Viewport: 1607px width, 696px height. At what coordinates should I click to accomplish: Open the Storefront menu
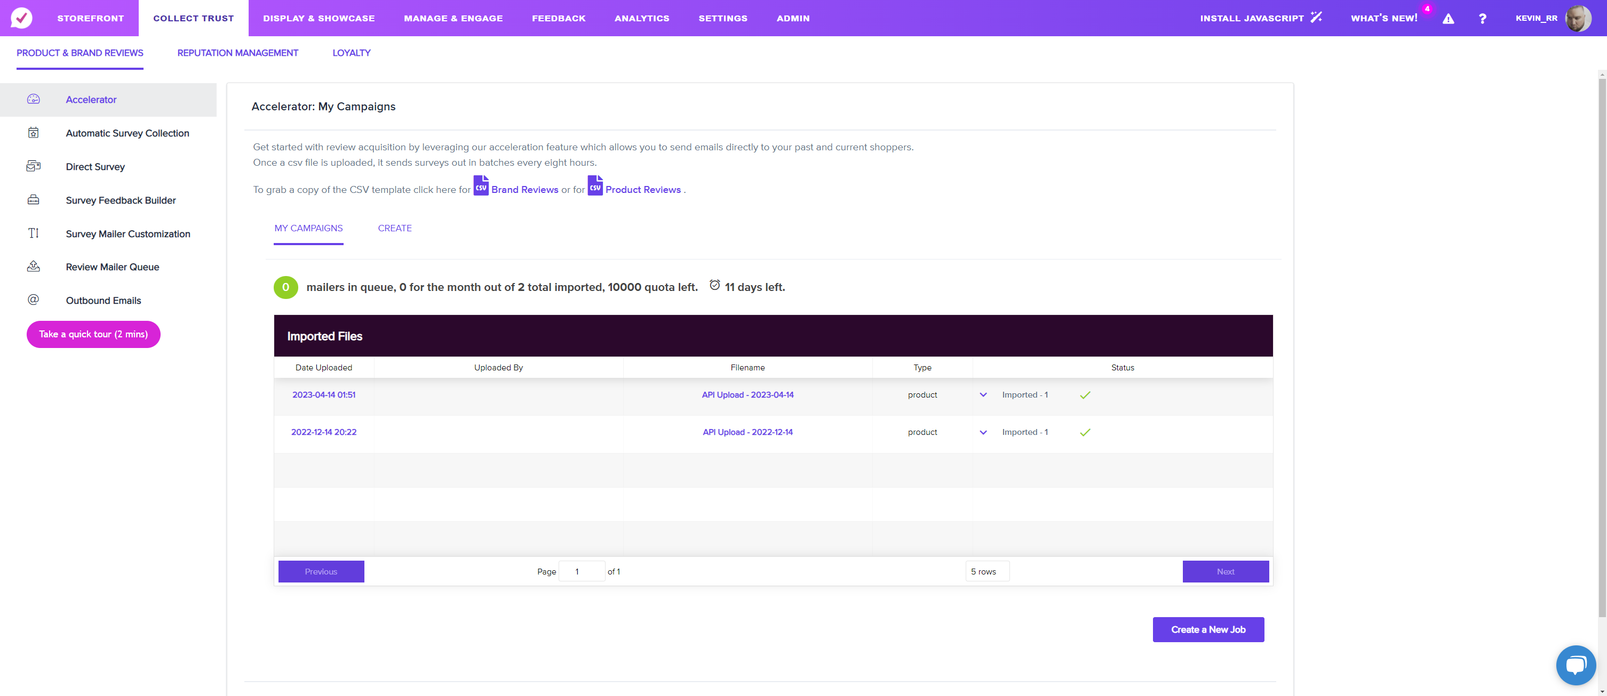(91, 18)
